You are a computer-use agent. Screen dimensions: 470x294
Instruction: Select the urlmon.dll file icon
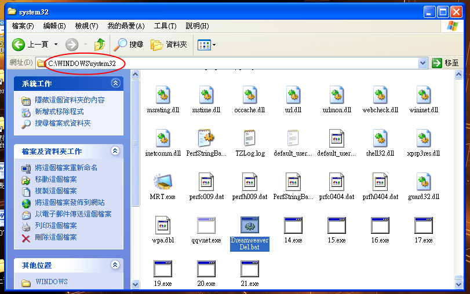click(x=337, y=95)
